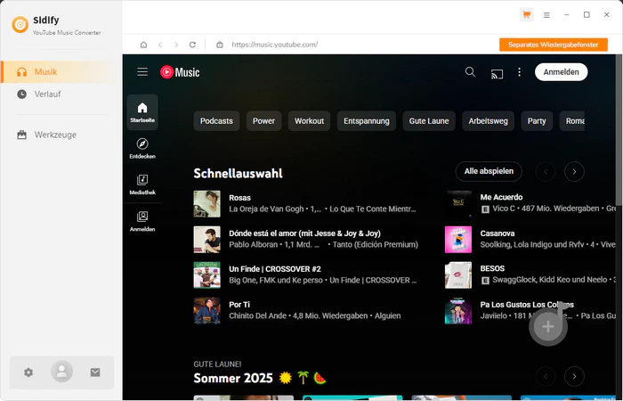Click the browser back arrow
The width and height of the screenshot is (623, 401).
click(x=160, y=45)
